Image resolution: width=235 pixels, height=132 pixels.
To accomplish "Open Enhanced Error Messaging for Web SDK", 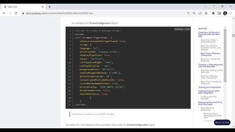I will coord(213,116).
